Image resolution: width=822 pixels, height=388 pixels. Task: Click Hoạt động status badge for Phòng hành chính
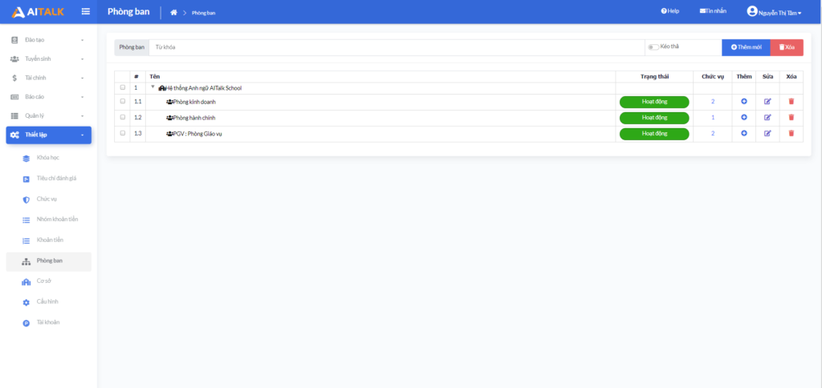(654, 118)
